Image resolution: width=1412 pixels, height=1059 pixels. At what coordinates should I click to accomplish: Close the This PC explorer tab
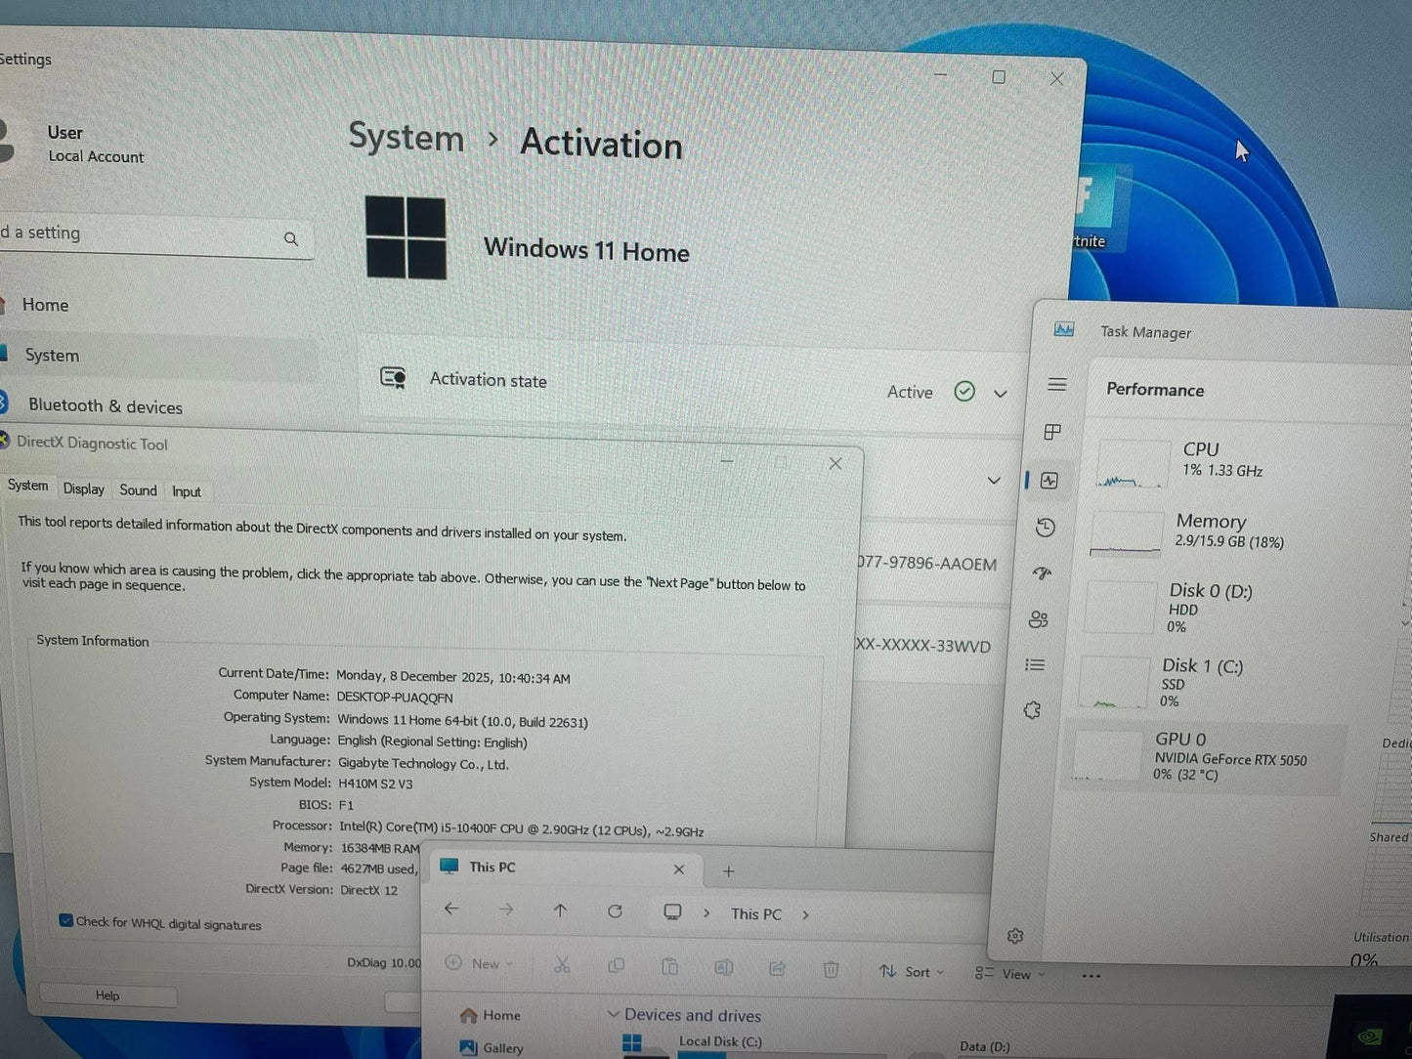[x=679, y=869]
